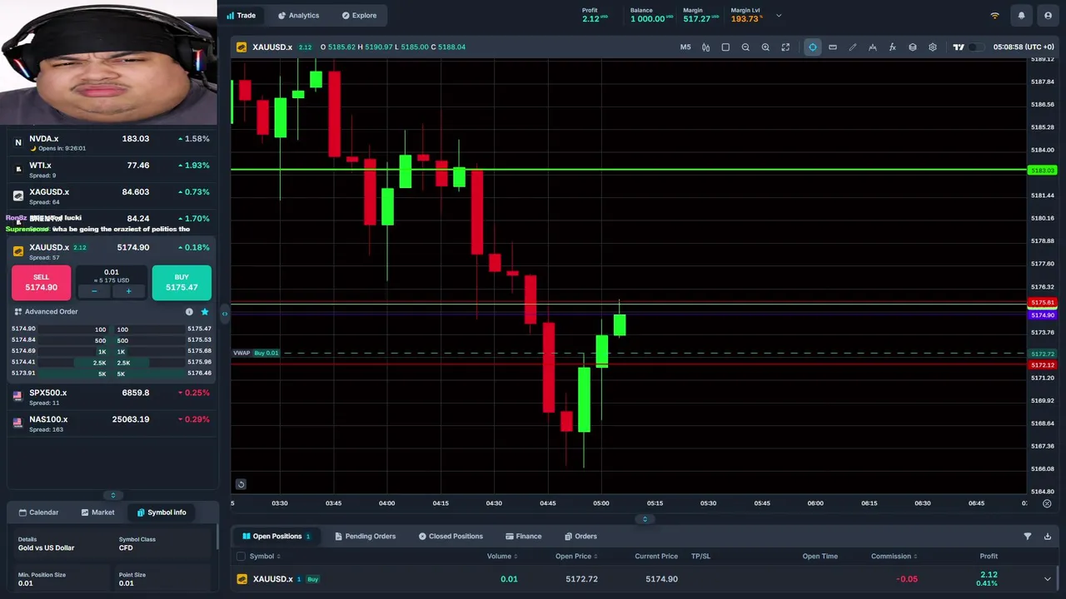Click the BUY 5175.47 button
Viewport: 1066px width, 599px height.
pos(182,282)
